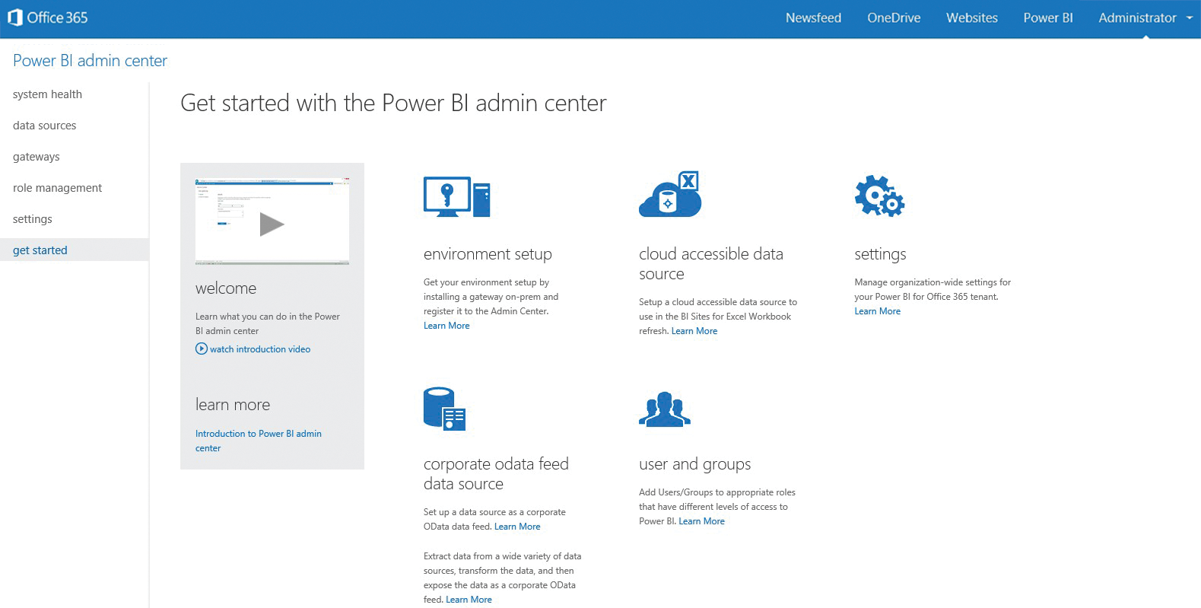
Task: Open Introduction to Power BI admin center link
Action: pyautogui.click(x=259, y=441)
